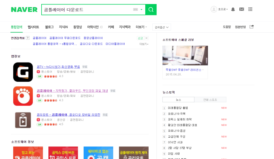Select the 통합검색 tab
This screenshot has width=274, height=159.
17,27
